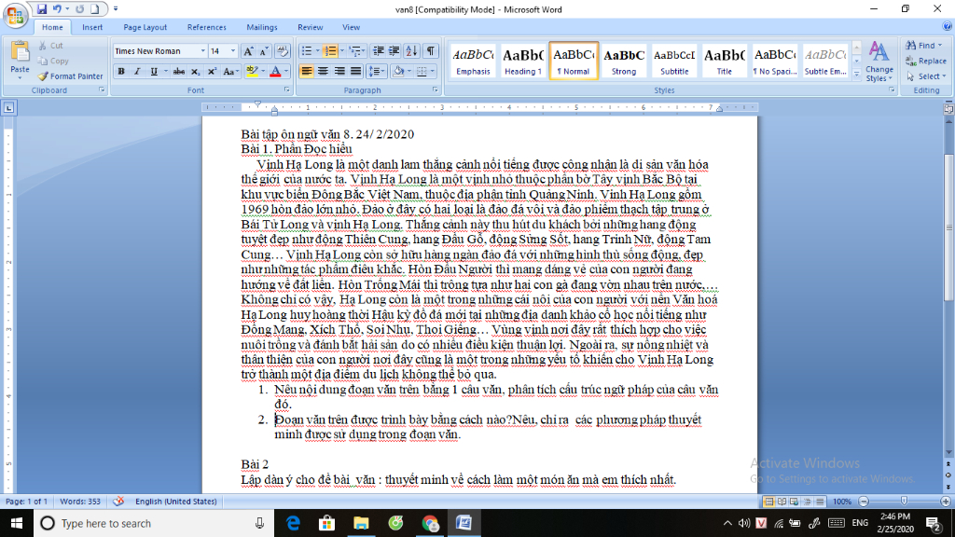Open Microsoft Edge from the taskbar
This screenshot has width=955, height=537.
[293, 523]
